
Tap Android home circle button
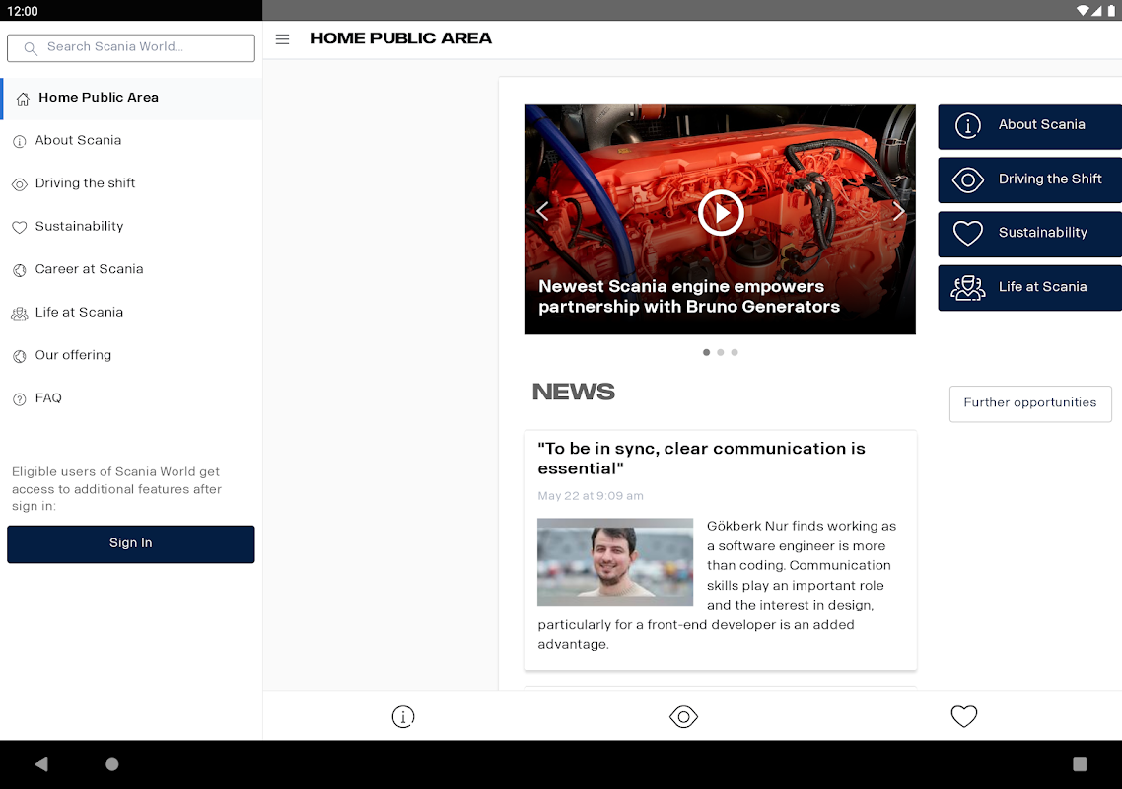pyautogui.click(x=112, y=764)
